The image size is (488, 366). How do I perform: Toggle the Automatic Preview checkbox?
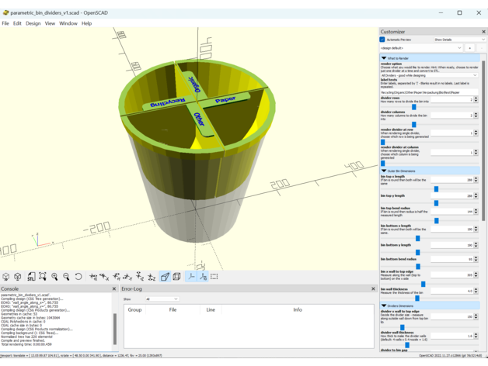coord(382,40)
